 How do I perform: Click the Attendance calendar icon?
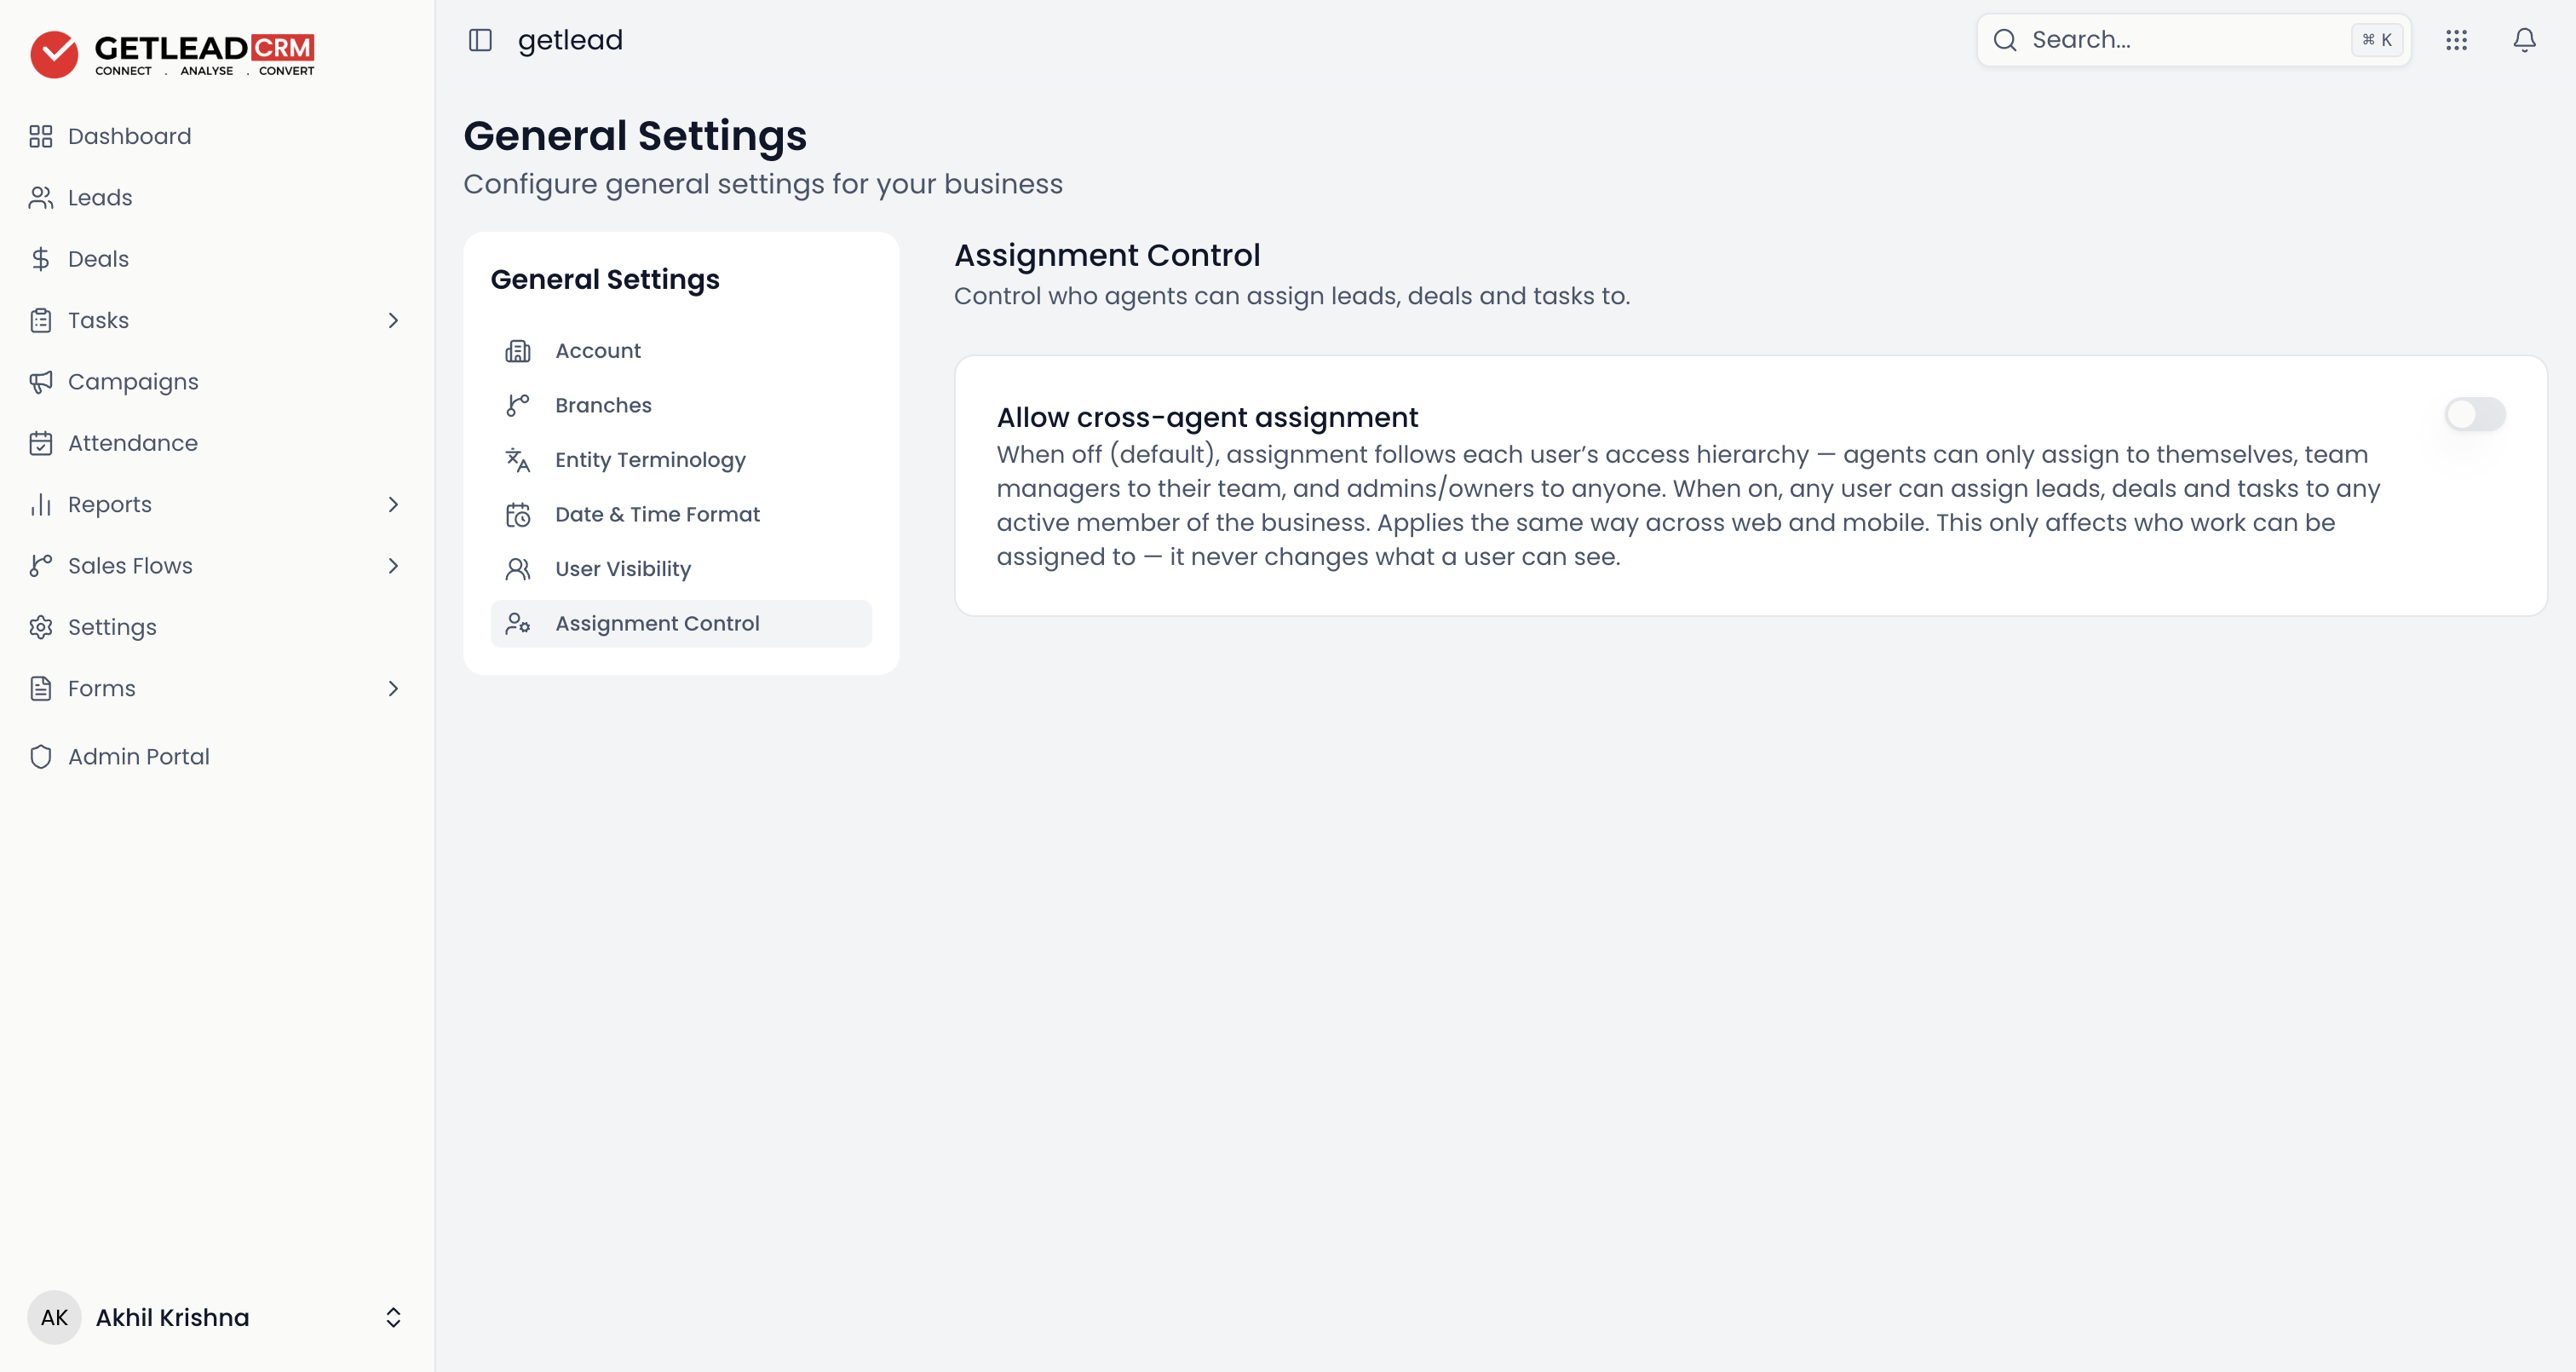(x=41, y=443)
